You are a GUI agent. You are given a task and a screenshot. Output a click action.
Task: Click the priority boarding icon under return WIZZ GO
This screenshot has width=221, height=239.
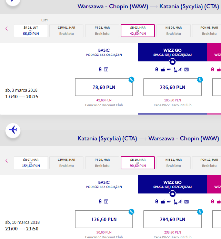pos(180,201)
